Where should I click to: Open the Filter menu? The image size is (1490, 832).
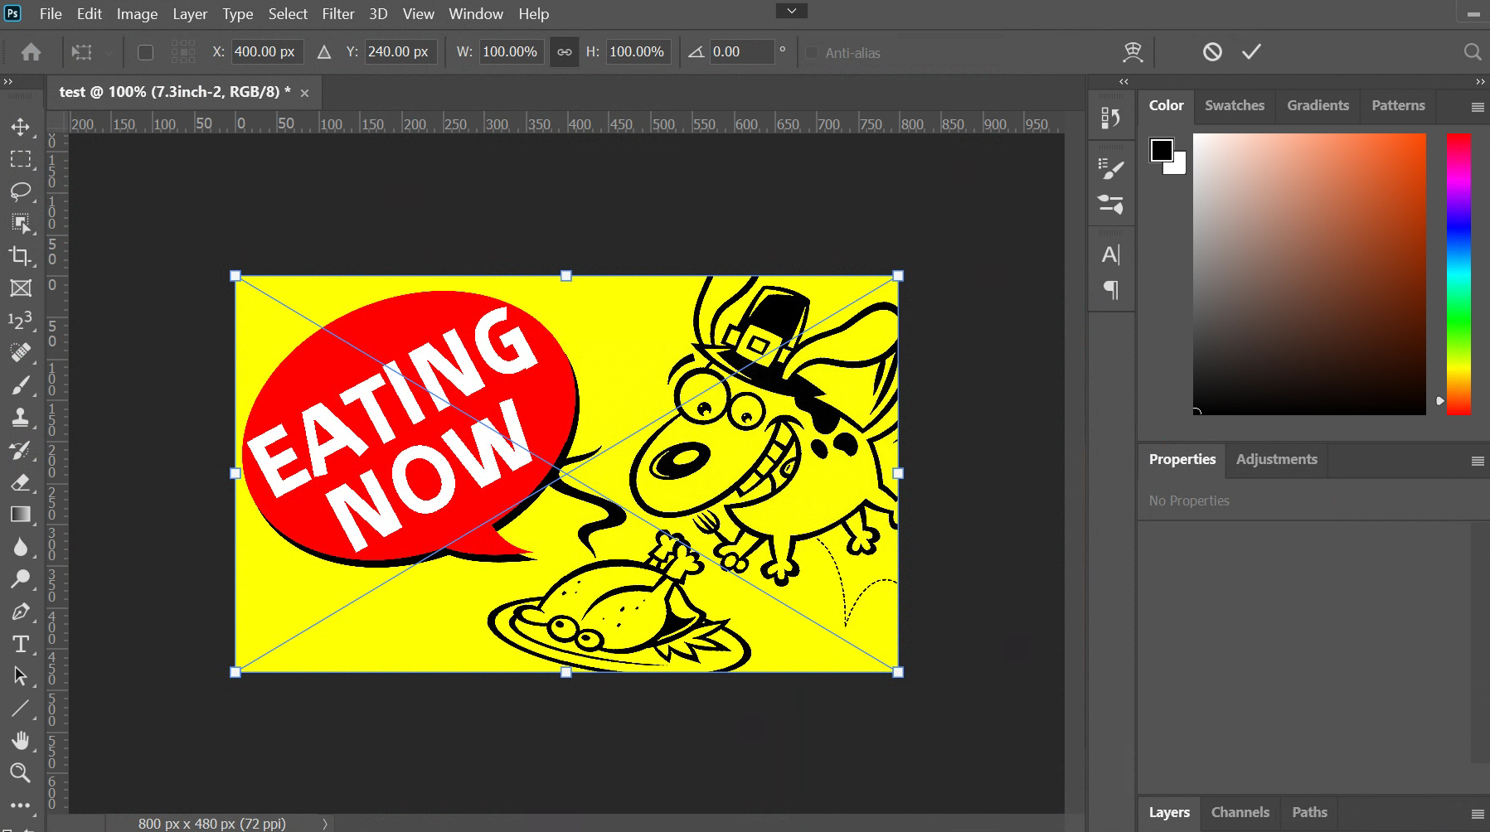[x=337, y=14]
